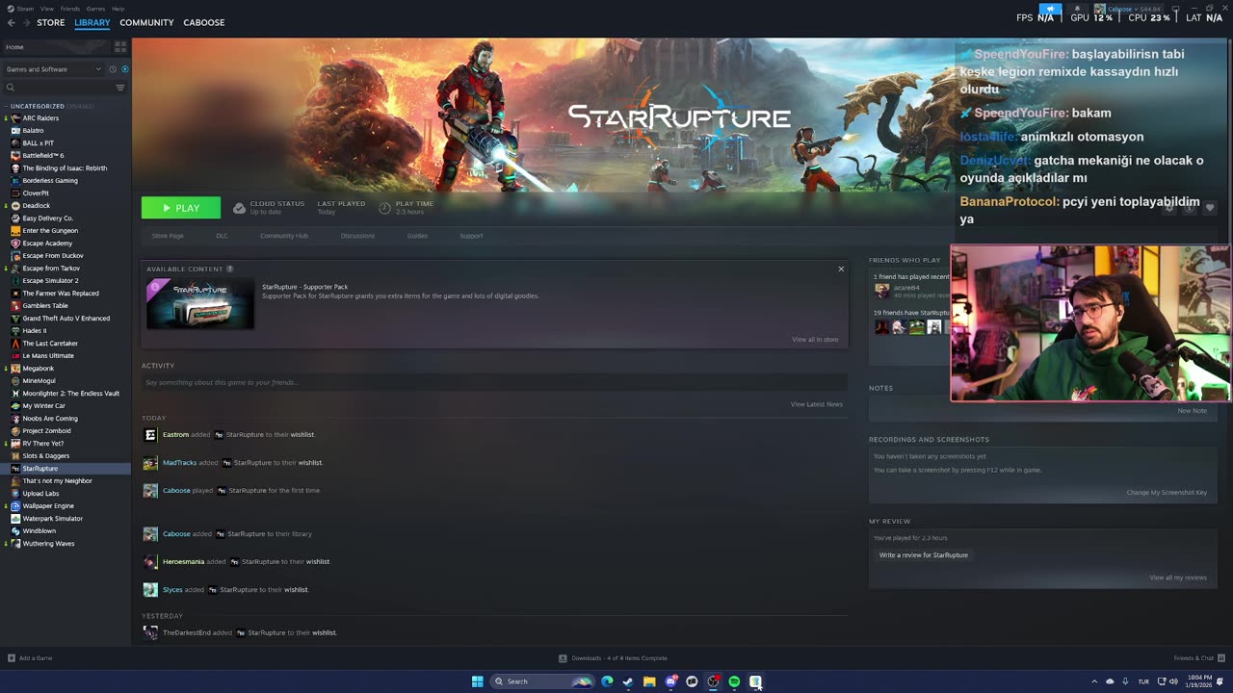Open the Support link

[x=471, y=236]
